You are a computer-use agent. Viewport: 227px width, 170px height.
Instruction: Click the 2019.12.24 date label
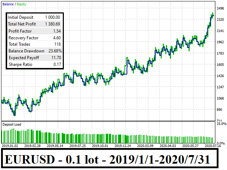(x=123, y=146)
